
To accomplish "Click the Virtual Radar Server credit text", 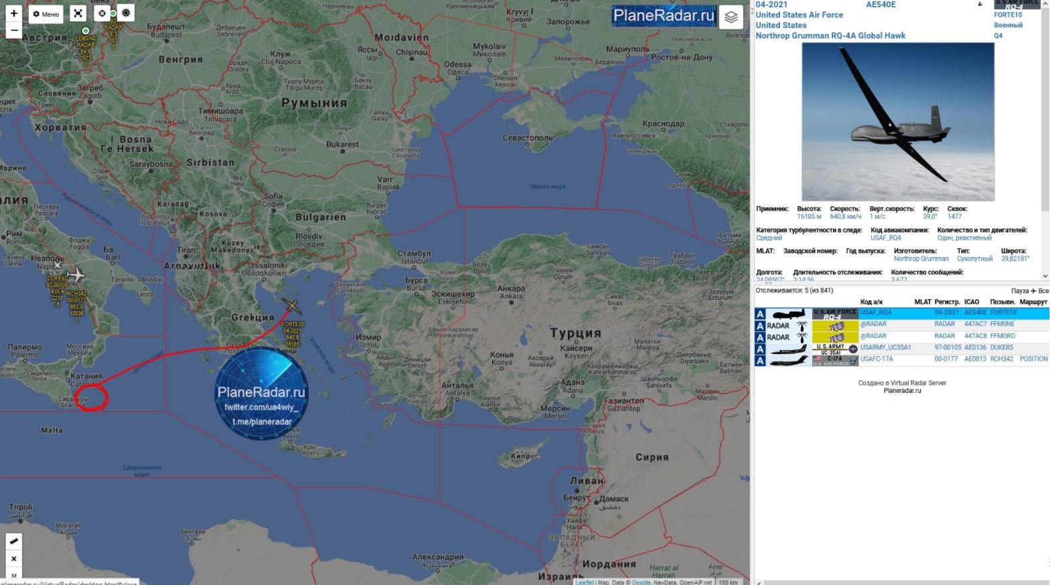I will click(918, 383).
